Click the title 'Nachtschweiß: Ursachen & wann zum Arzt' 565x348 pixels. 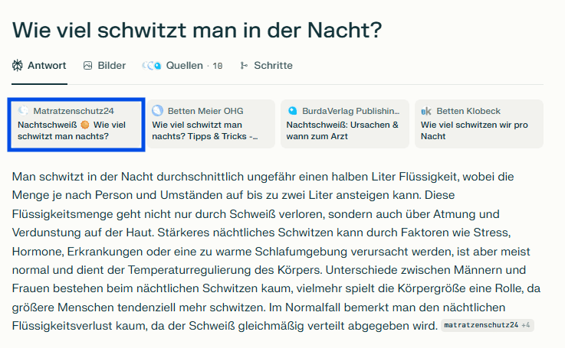(343, 131)
